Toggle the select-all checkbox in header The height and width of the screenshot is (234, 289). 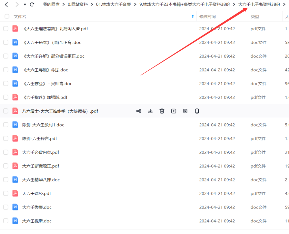click(x=7, y=16)
